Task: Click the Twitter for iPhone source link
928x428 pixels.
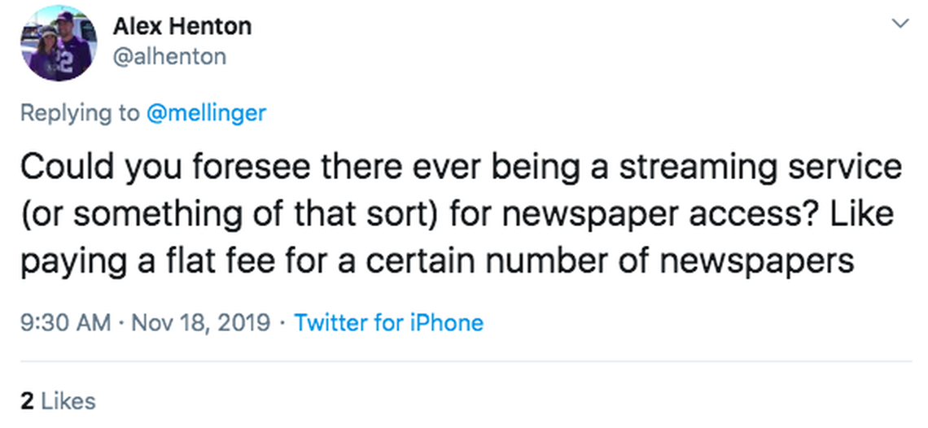Action: [388, 322]
